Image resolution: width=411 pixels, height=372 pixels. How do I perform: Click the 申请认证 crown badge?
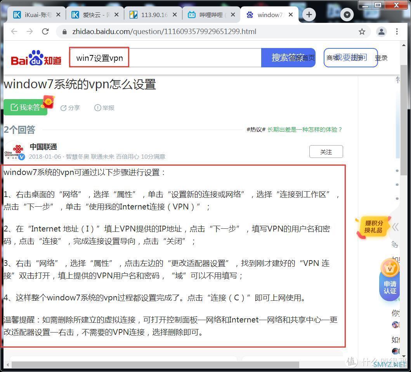tap(390, 280)
